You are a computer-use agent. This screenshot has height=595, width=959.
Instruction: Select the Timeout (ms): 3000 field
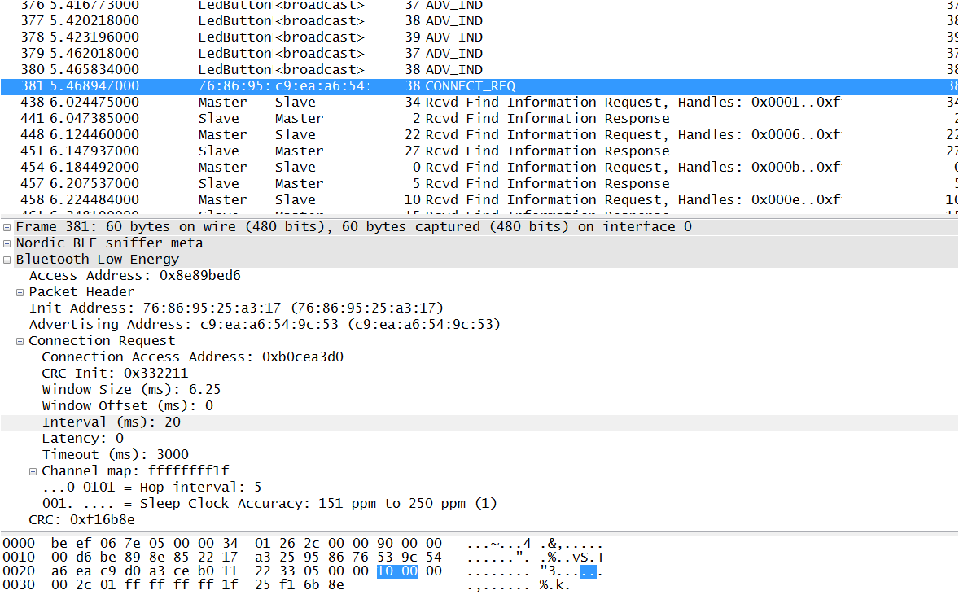click(115, 455)
